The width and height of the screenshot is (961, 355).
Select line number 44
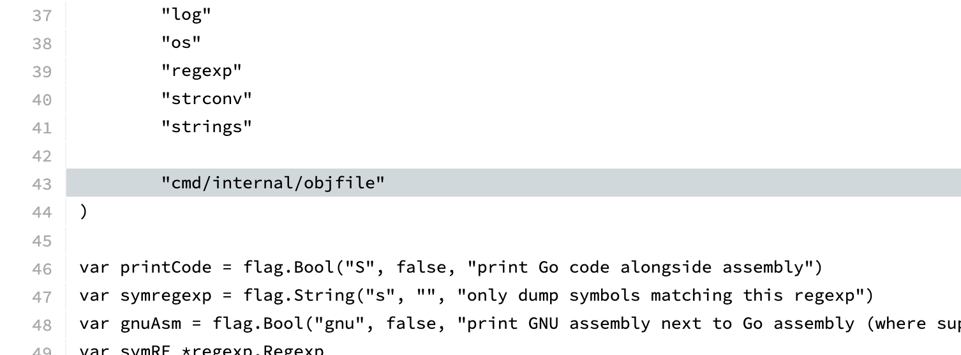point(42,212)
